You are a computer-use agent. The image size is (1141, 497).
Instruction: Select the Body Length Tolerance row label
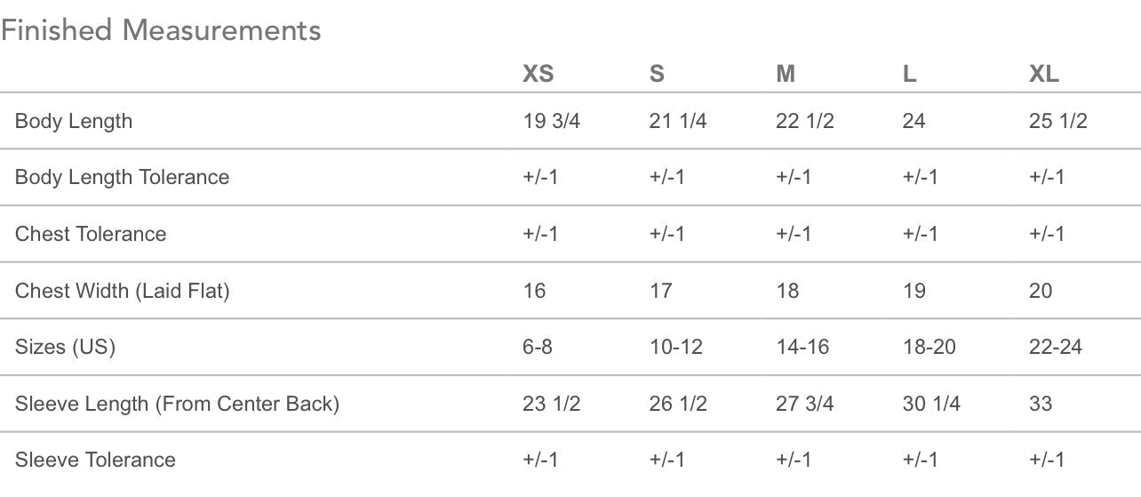(122, 177)
